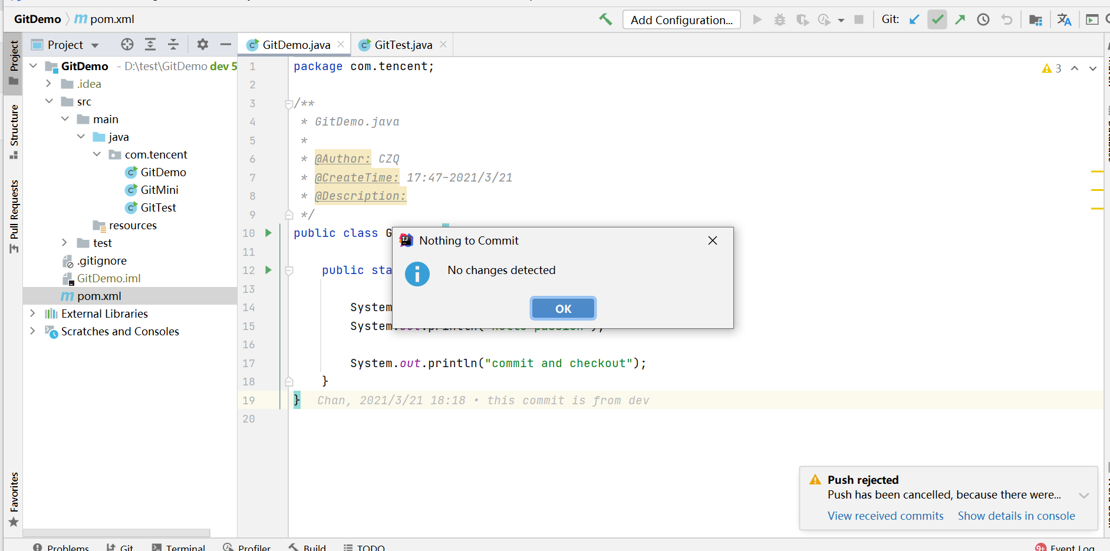This screenshot has height=551, width=1110.
Task: Click the Collapse All icon
Action: tap(173, 44)
